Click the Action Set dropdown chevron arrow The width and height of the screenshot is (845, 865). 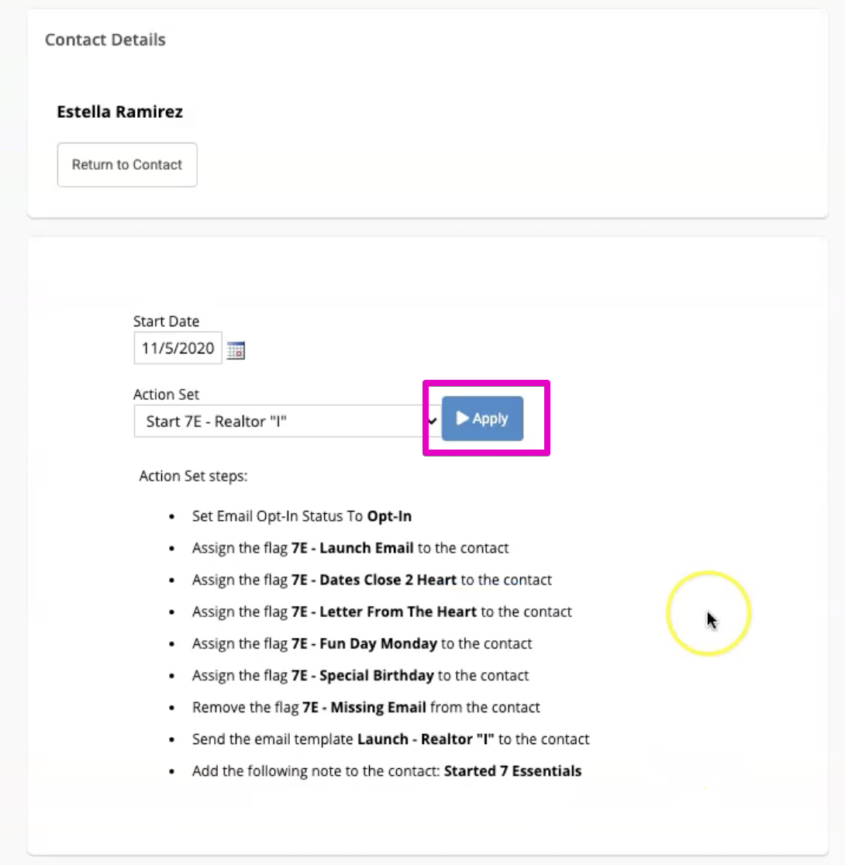click(x=432, y=422)
